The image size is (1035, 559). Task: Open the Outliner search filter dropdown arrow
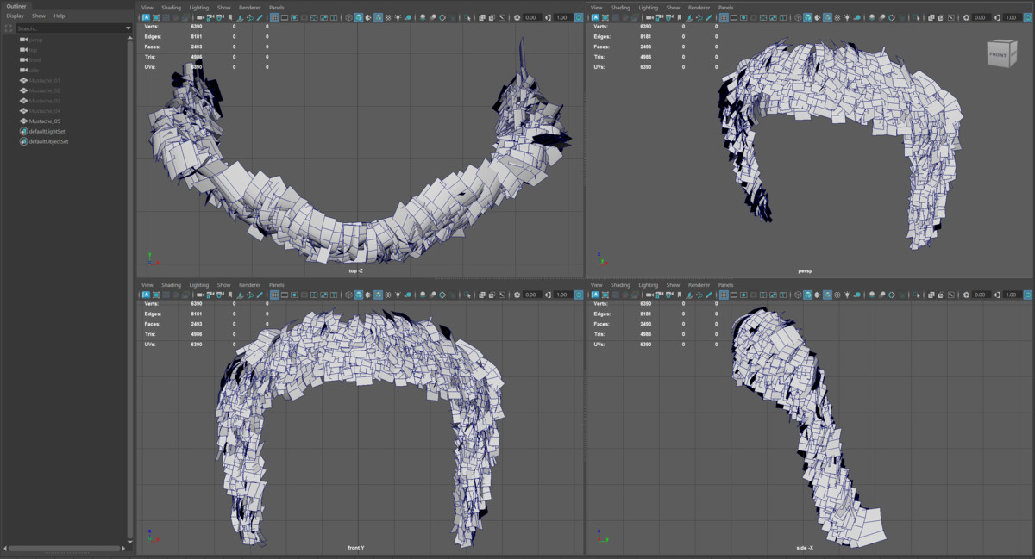click(x=129, y=28)
